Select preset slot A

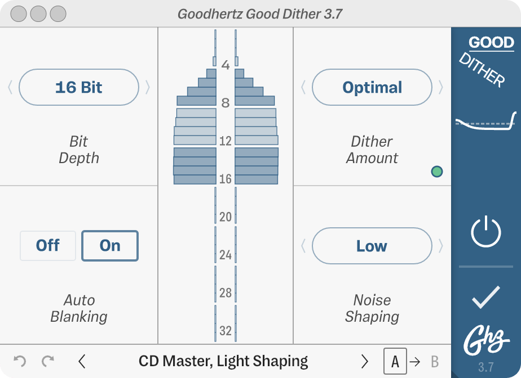pyautogui.click(x=396, y=361)
